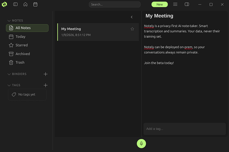Start recording with the microphone button
Screen dimensions: 229x152
[141, 144]
